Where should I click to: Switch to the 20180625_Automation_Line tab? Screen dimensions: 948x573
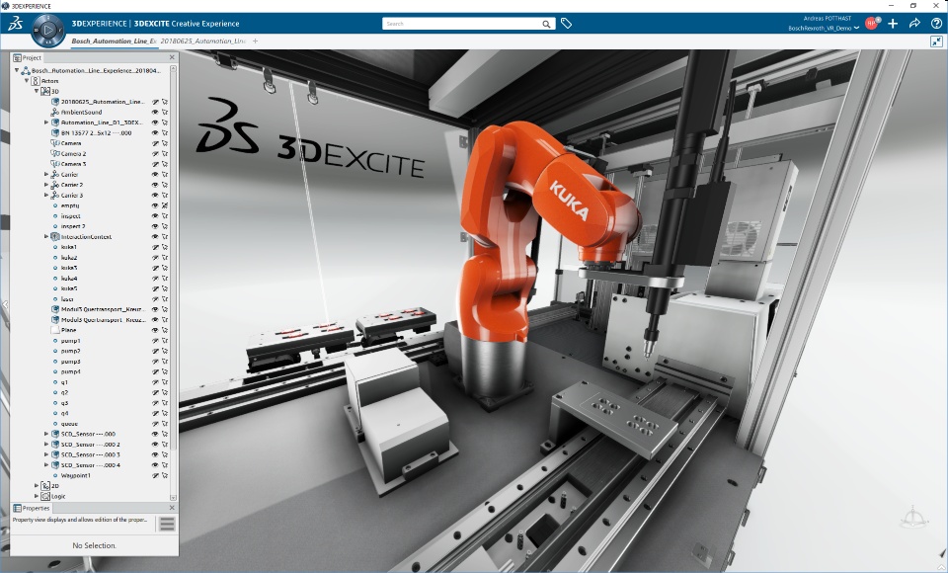pyautogui.click(x=203, y=41)
